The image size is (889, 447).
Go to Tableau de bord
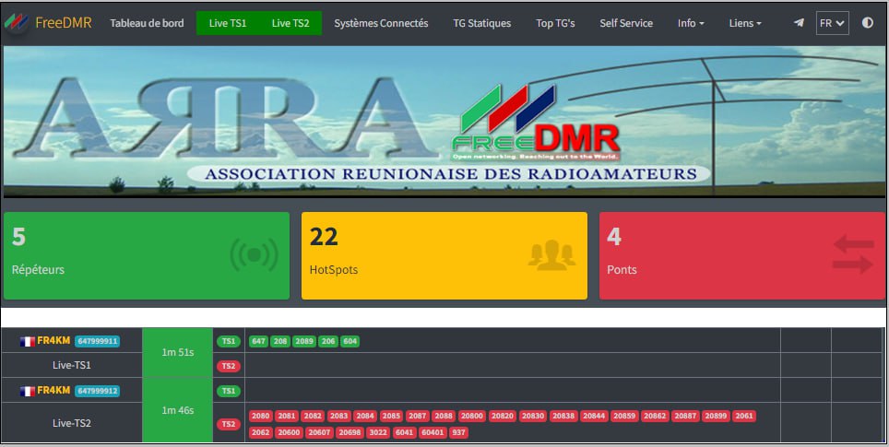[147, 23]
